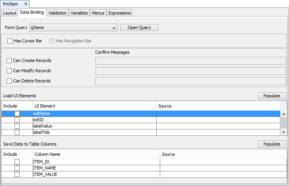
Task: Select the labelValue UI element row
Action: pyautogui.click(x=94, y=126)
